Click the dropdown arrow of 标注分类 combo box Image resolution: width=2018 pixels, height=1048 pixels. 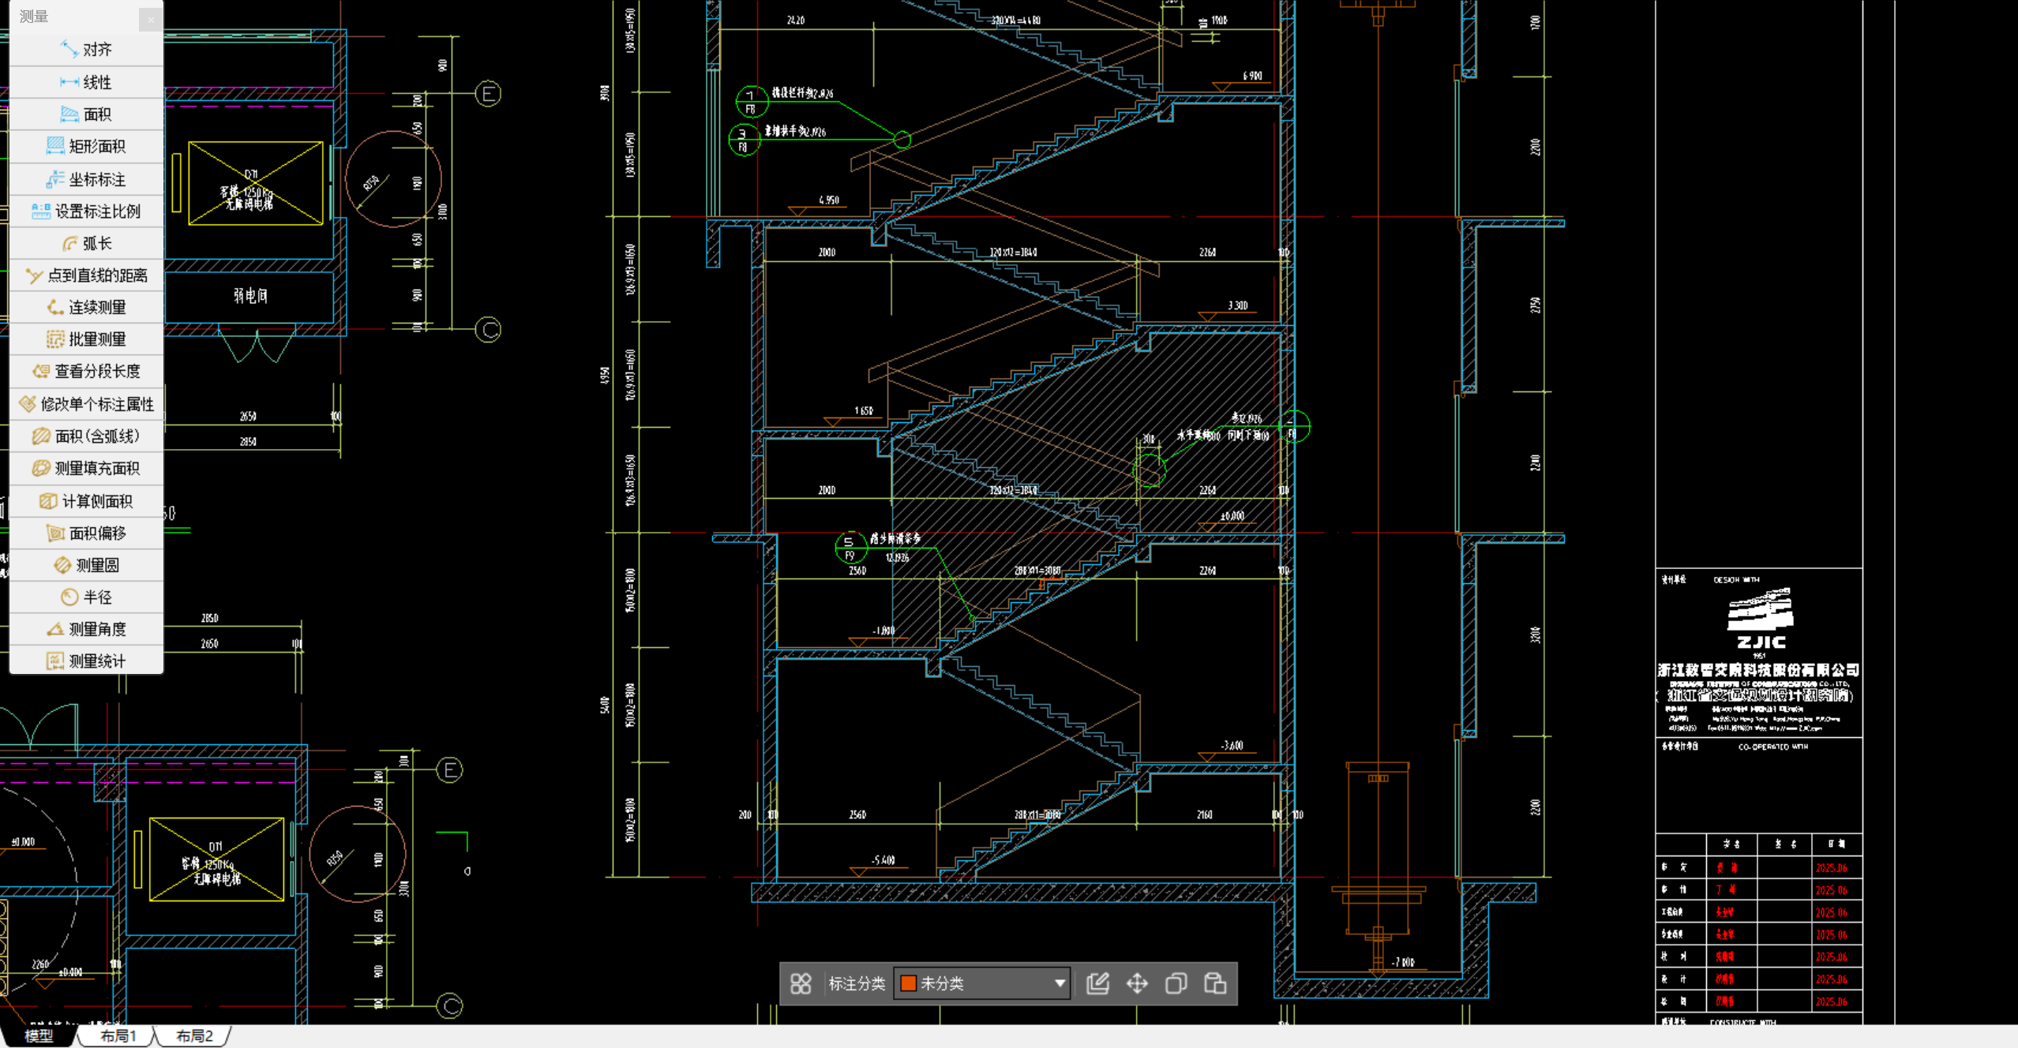point(1060,983)
